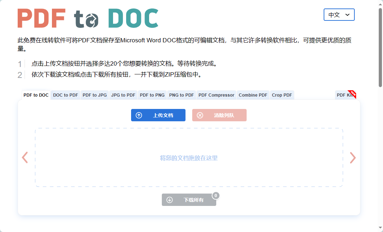Image resolution: width=383 pixels, height=232 pixels.
Task: Switch to the DOC to PDF tab
Action: [x=65, y=95]
